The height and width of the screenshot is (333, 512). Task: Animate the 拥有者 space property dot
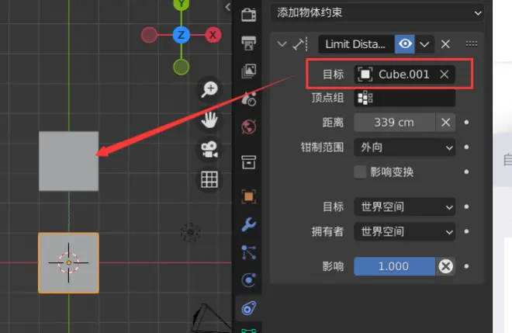(x=466, y=231)
